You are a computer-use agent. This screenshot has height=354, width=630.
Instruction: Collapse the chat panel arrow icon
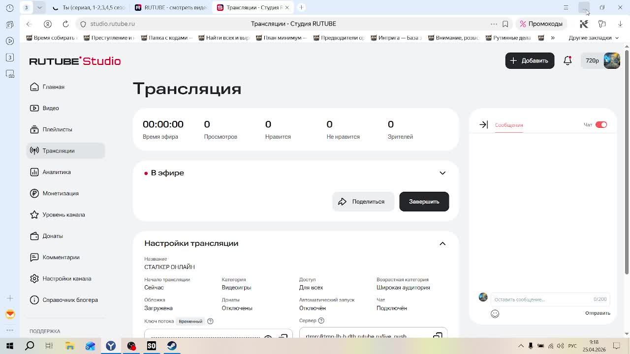(x=483, y=125)
